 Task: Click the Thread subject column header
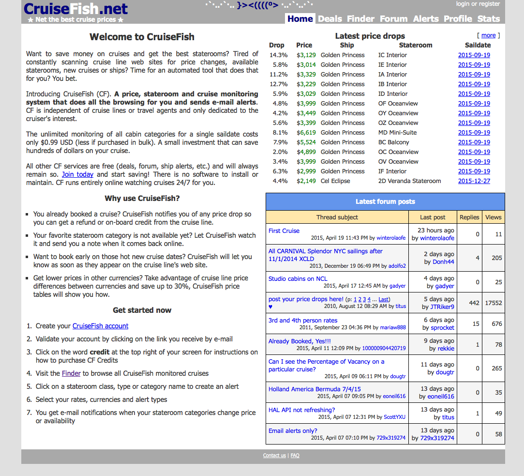pos(337,217)
